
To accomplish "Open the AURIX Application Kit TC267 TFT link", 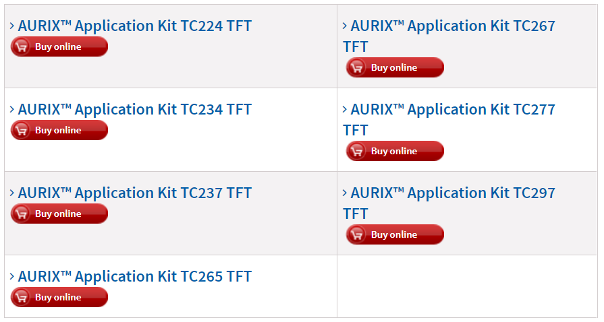I will point(452,26).
